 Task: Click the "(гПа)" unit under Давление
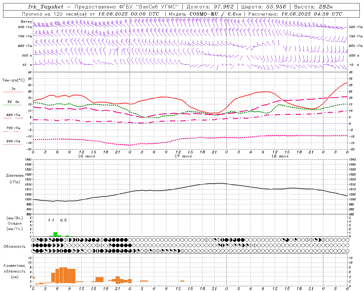tap(15, 182)
